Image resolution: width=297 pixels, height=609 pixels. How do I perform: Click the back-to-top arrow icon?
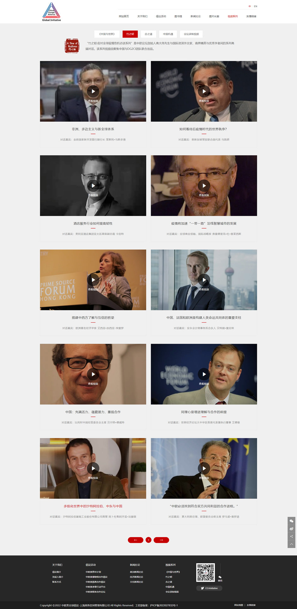(x=291, y=544)
